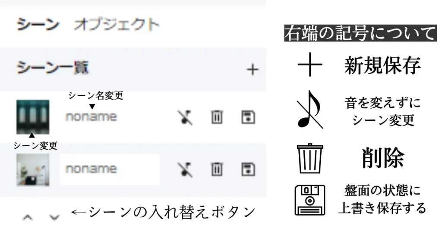Image resolution: width=442 pixels, height=232 pixels.
Task: Click the second scene's white room thumbnail
Action: coord(33,170)
